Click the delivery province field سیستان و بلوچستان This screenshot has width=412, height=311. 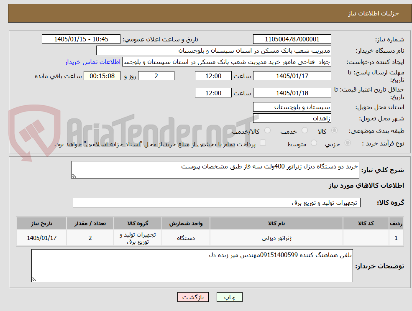click(292, 107)
